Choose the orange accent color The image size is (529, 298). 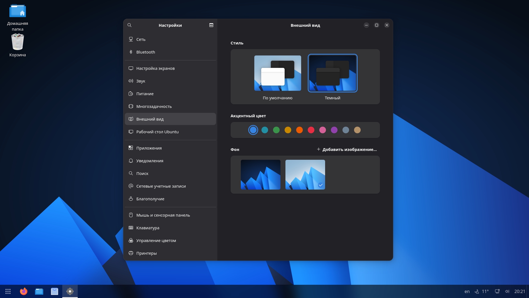(299, 130)
